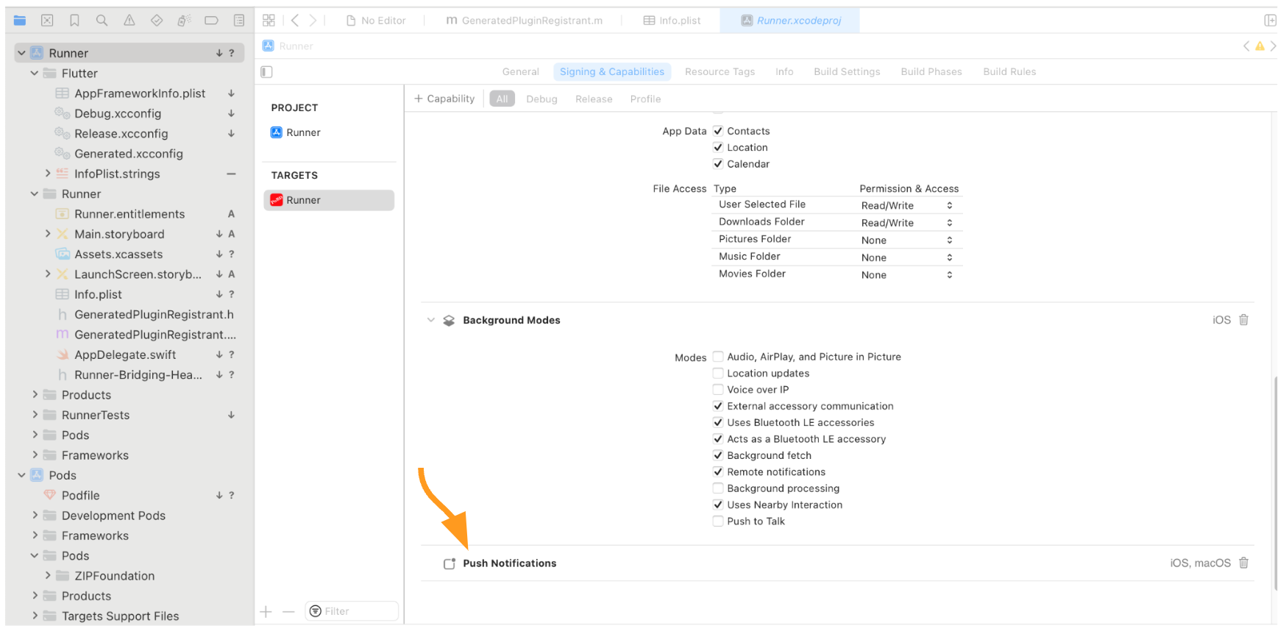The width and height of the screenshot is (1286, 634).
Task: Expand the Development Pods folder
Action: [x=35, y=516]
